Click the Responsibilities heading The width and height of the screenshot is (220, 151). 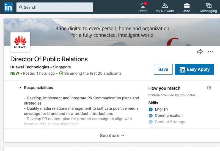click(x=38, y=88)
